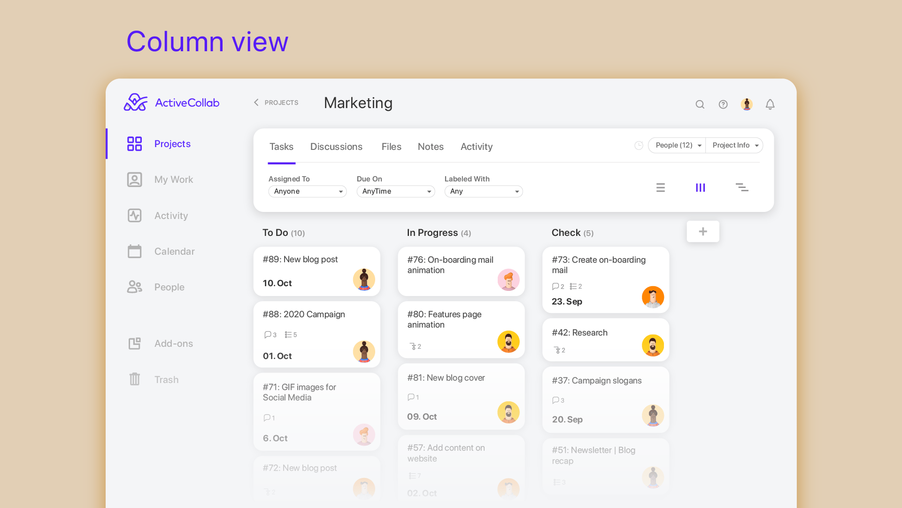Switch to the list view layout
The width and height of the screenshot is (902, 508).
pos(660,187)
